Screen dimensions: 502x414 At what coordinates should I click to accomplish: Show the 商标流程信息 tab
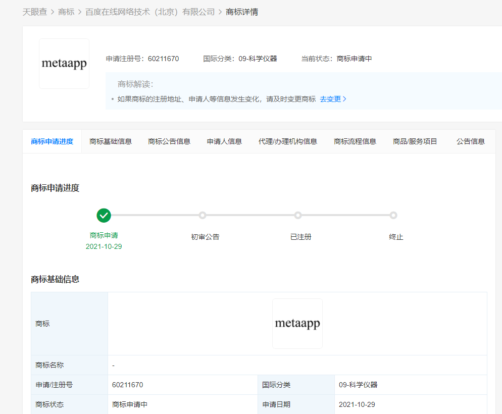click(x=355, y=141)
